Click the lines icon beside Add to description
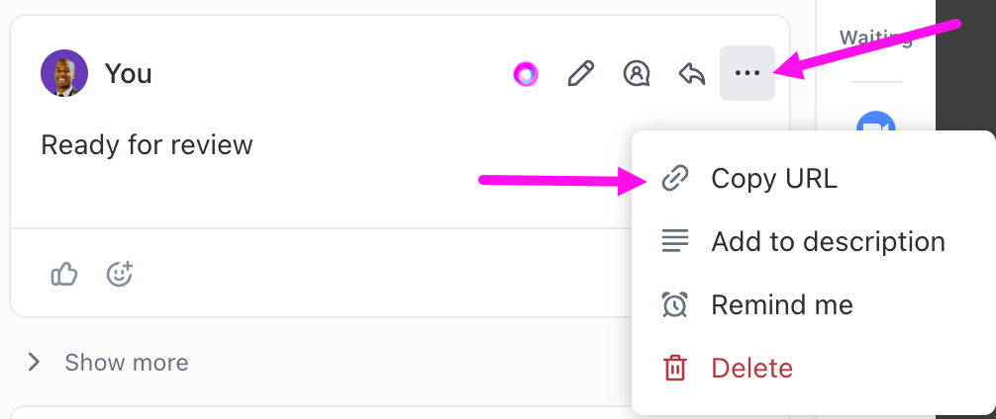This screenshot has height=419, width=996. [674, 241]
